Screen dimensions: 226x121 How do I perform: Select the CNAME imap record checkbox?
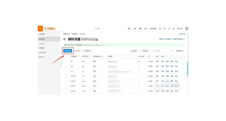67,91
